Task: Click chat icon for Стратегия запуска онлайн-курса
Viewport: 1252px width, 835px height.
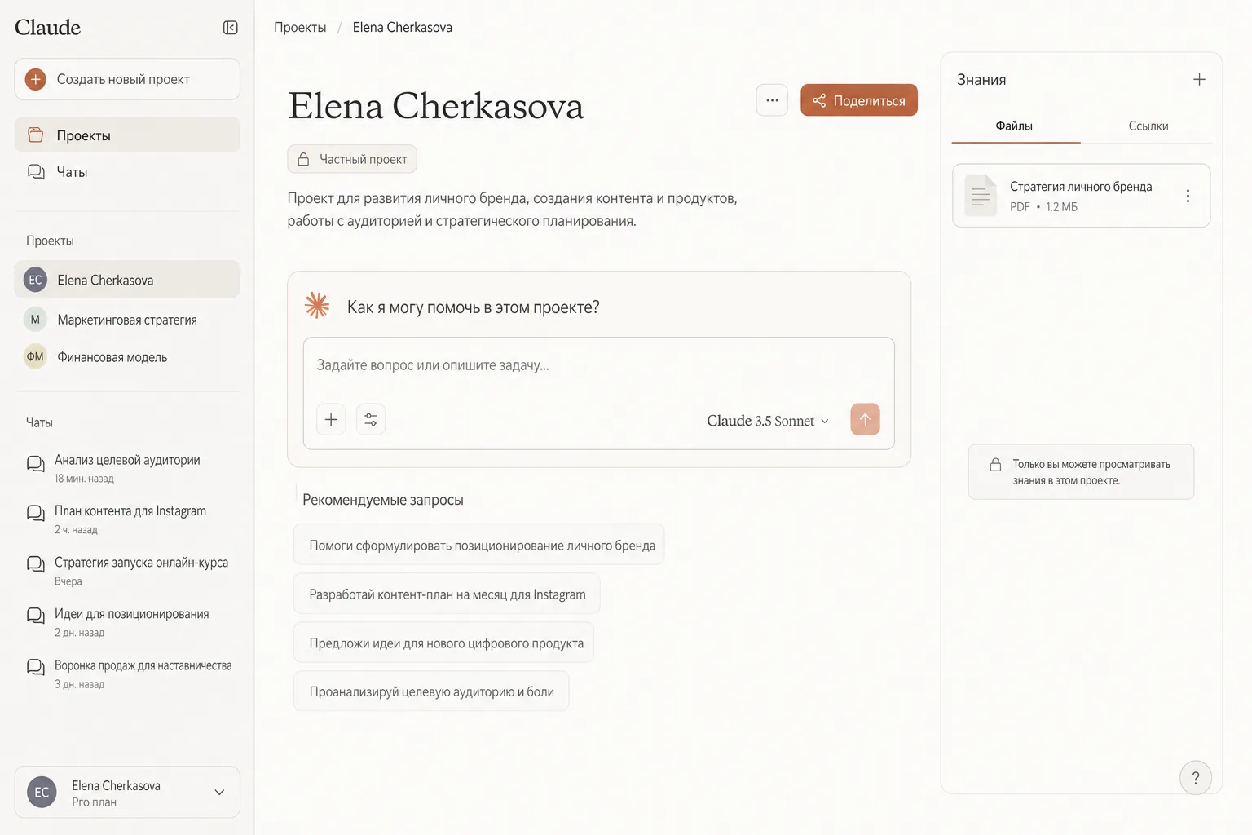Action: pyautogui.click(x=36, y=564)
